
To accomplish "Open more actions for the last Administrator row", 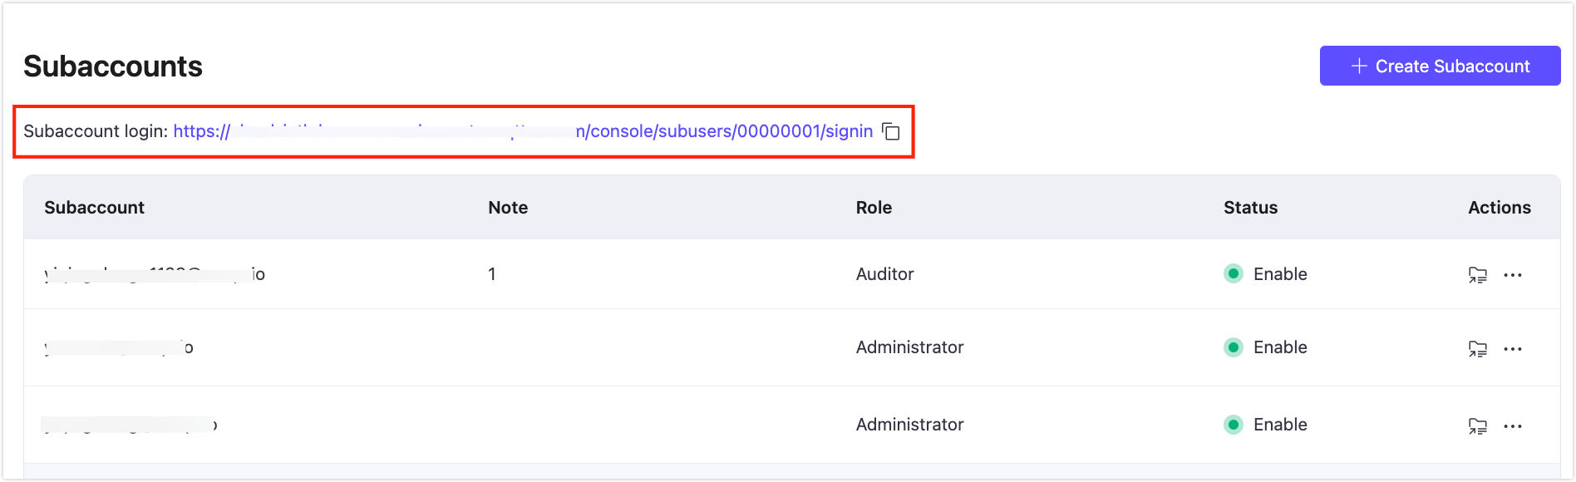I will (x=1513, y=425).
